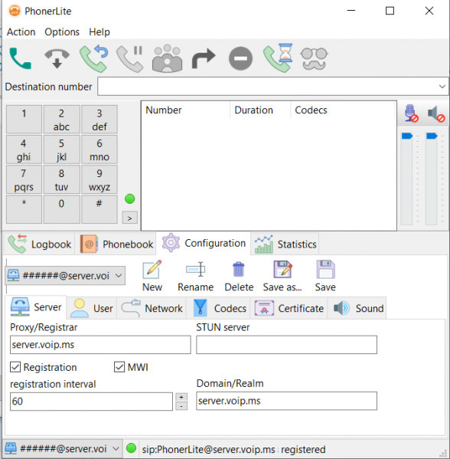Click the hourglass call waiting icon

[278, 58]
